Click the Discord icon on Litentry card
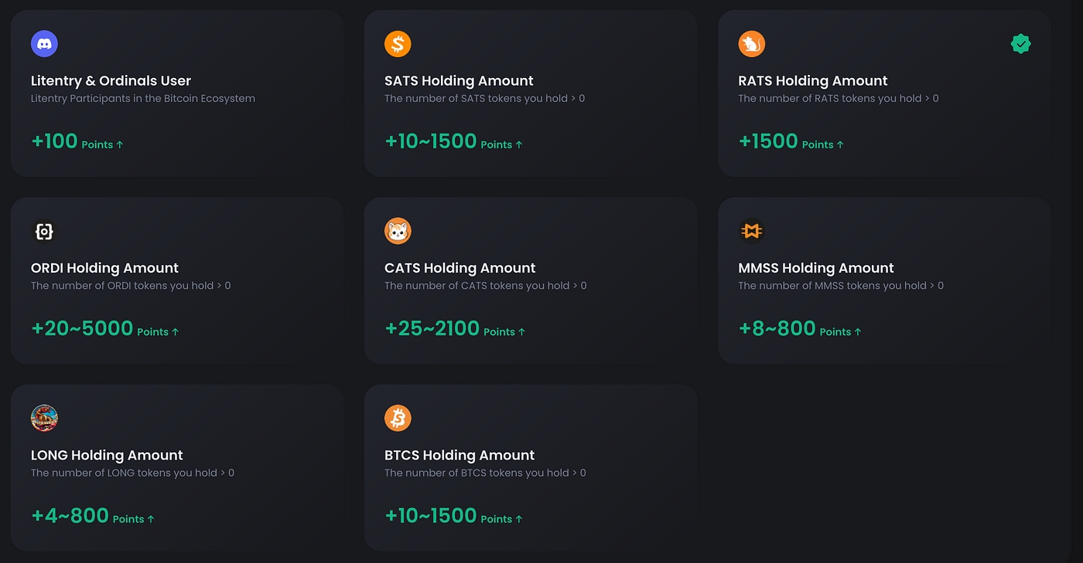 (x=44, y=44)
